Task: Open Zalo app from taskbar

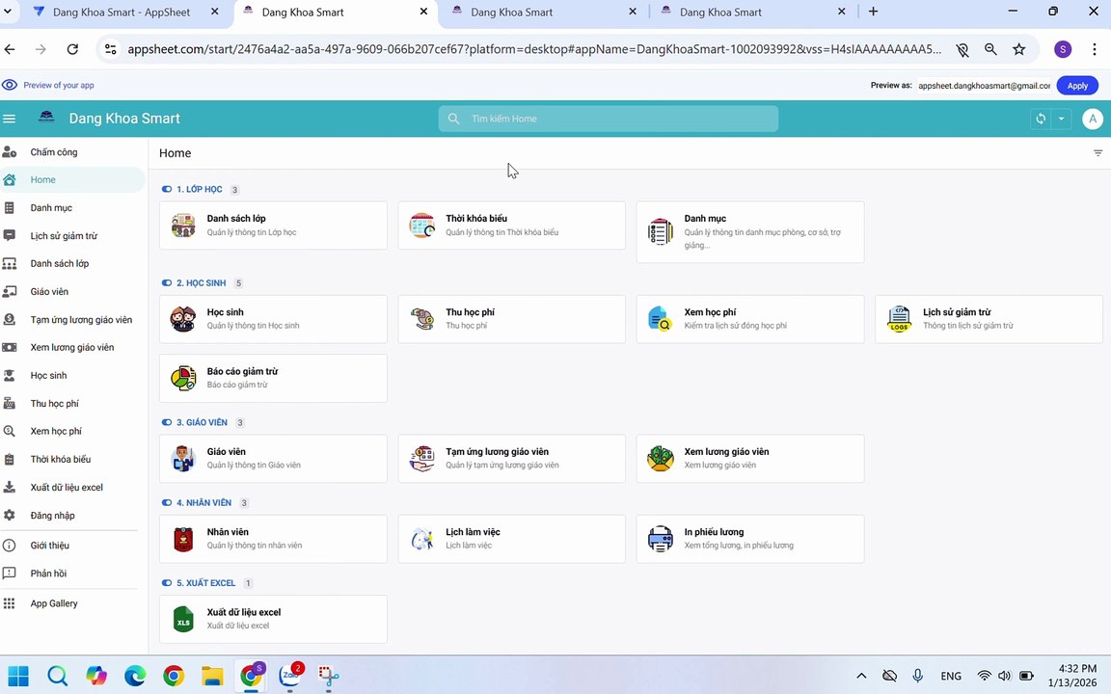Action: (290, 676)
